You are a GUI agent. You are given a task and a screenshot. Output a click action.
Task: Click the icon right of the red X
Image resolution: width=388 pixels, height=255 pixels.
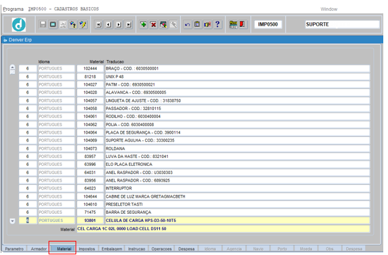(x=163, y=24)
